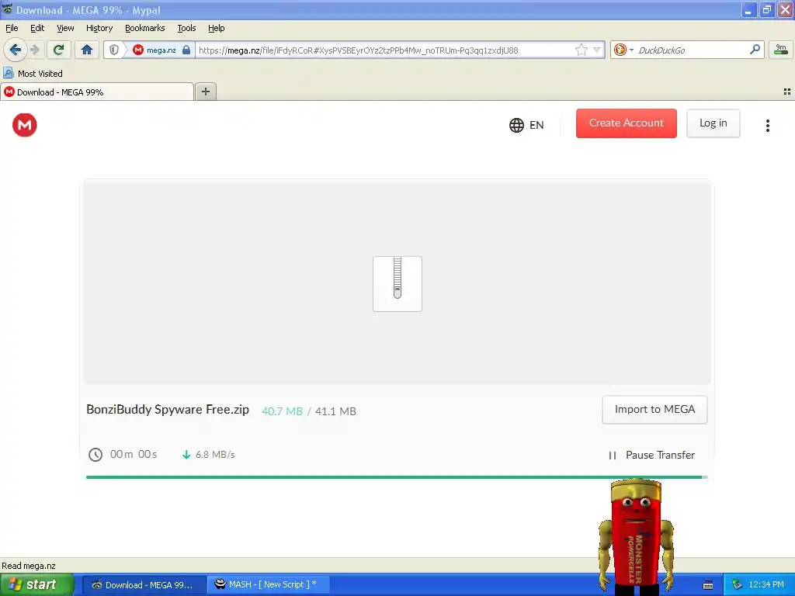Click the green download speed arrow
This screenshot has width=795, height=596.
[186, 455]
